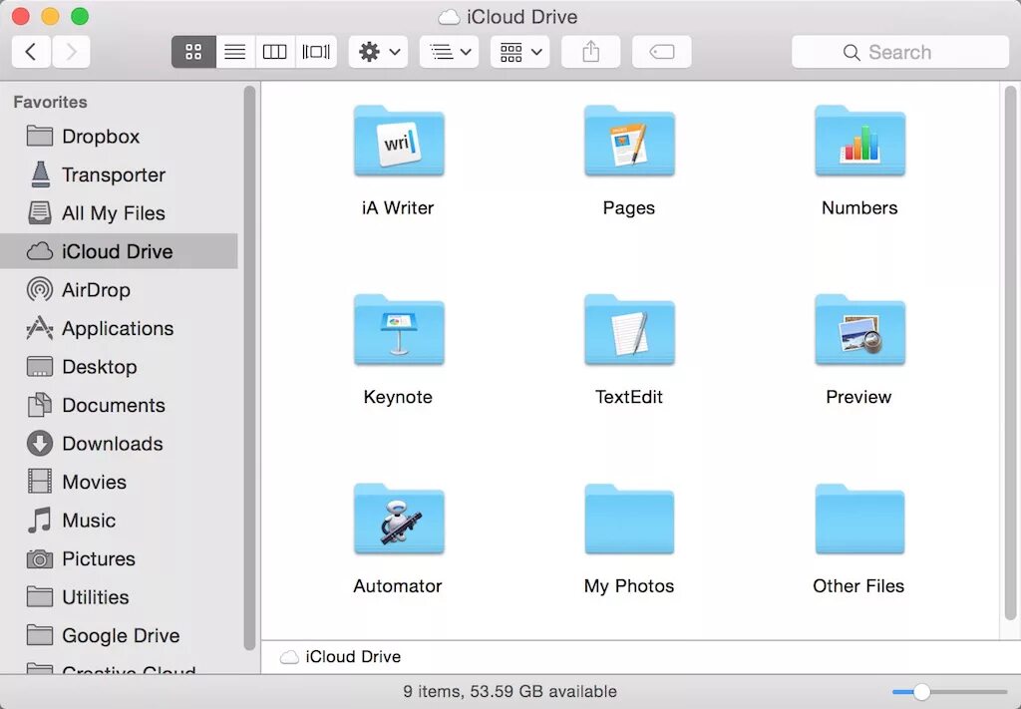Select iCloud Drive in the sidebar
The image size is (1021, 709).
tap(120, 251)
